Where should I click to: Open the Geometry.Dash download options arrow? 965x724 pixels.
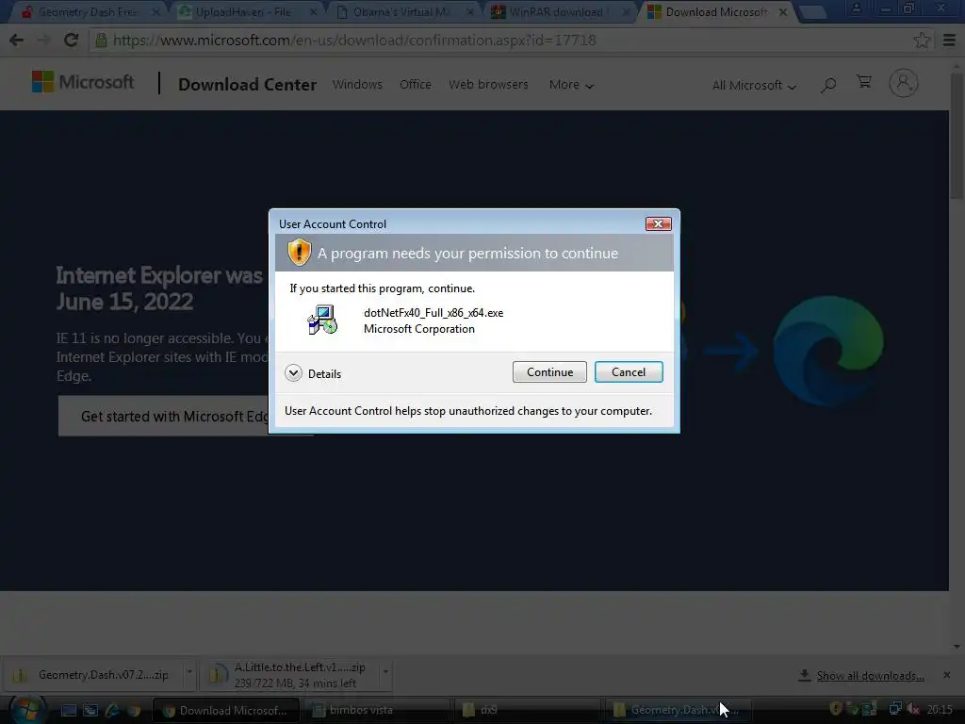point(189,671)
